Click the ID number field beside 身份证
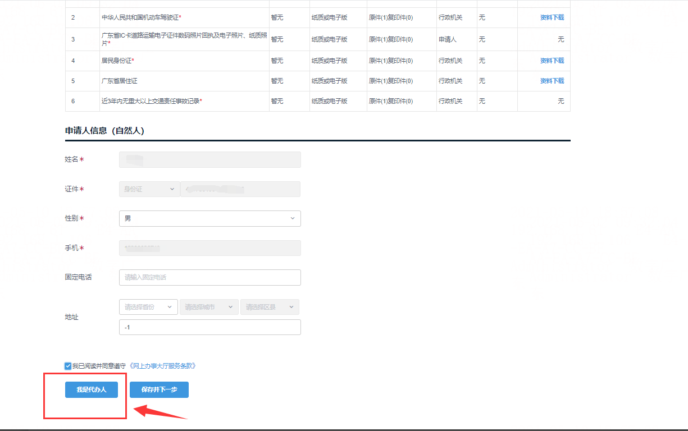 [x=240, y=189]
